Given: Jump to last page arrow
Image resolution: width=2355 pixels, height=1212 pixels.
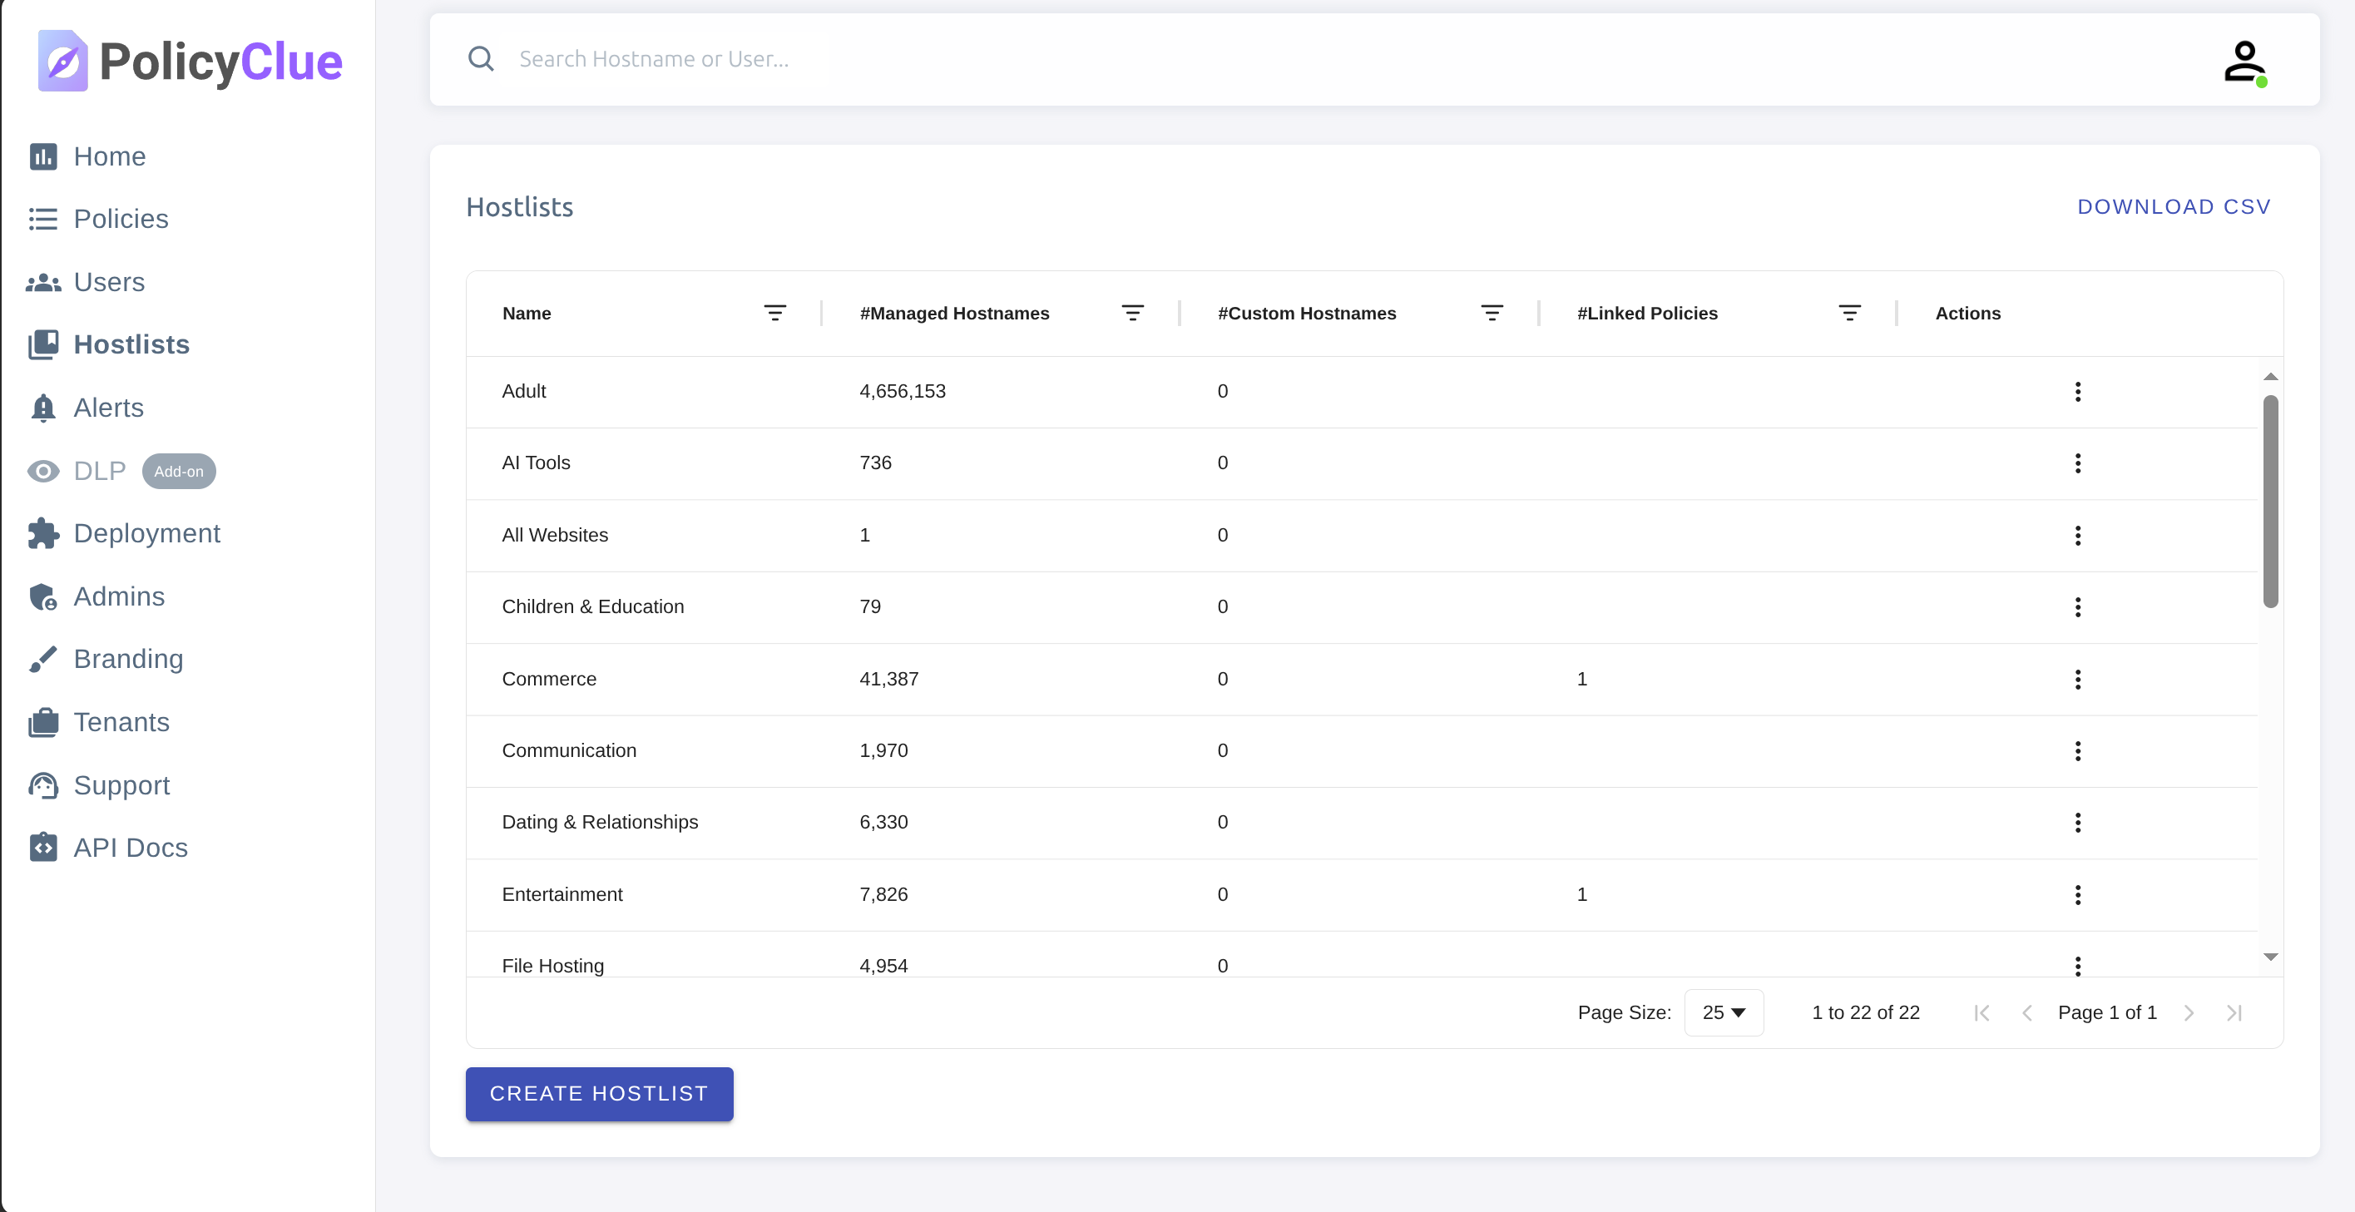Looking at the screenshot, I should (2234, 1012).
